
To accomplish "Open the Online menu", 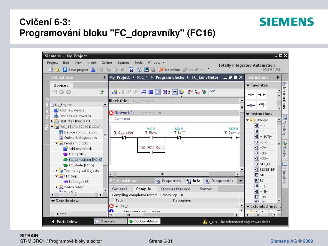I will [107, 62].
